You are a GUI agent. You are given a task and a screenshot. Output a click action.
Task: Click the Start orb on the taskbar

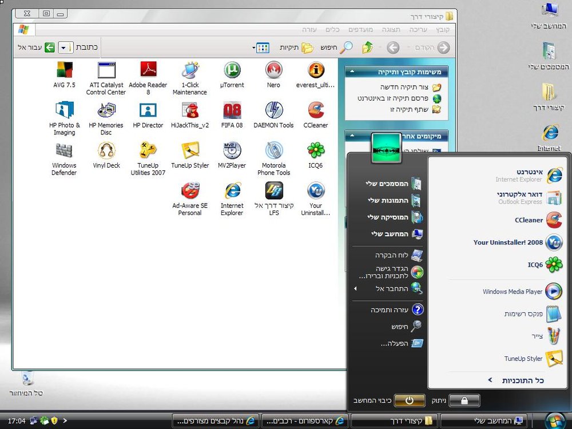coord(554,420)
